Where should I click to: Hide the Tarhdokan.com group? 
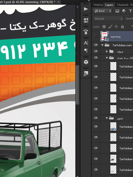pyautogui.click(x=96, y=45)
